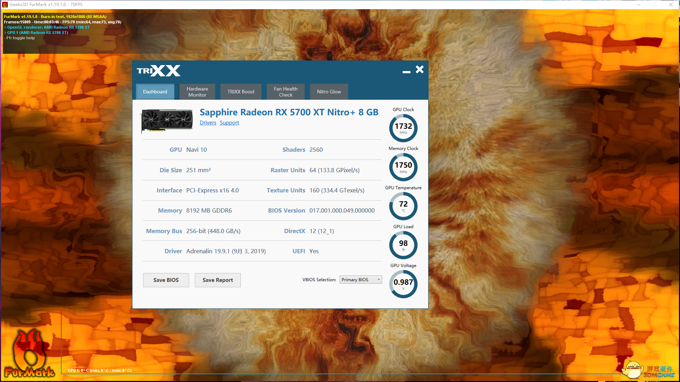
Task: Click the Memory Bus value '256-bit (448.0 GB/s)'
Action: (213, 231)
